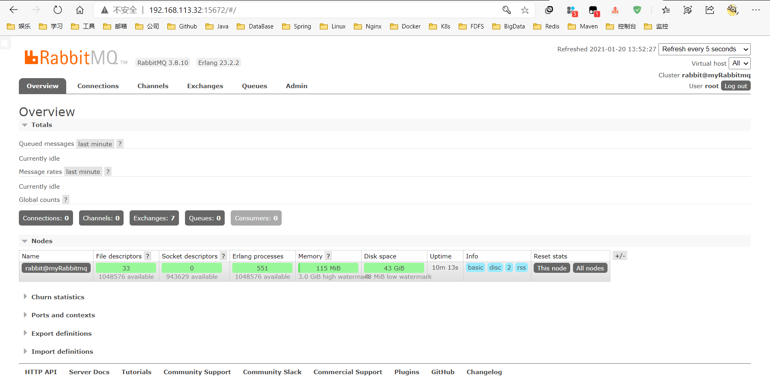The image size is (770, 389).
Task: Open the browser profile avatar
Action: [x=733, y=10]
